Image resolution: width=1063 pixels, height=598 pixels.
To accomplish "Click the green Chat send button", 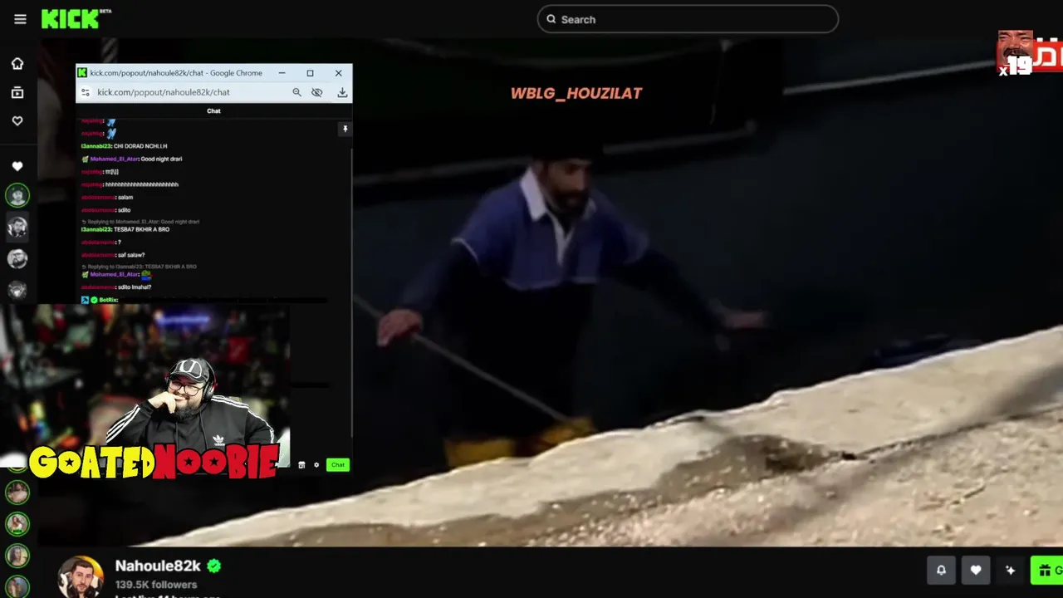I will [337, 465].
